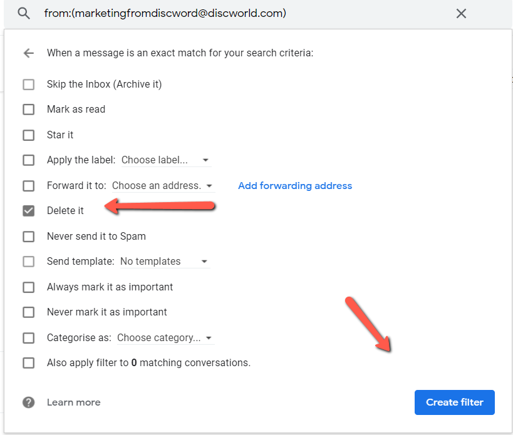
Task: Open help via the question mark icon
Action: (x=28, y=402)
